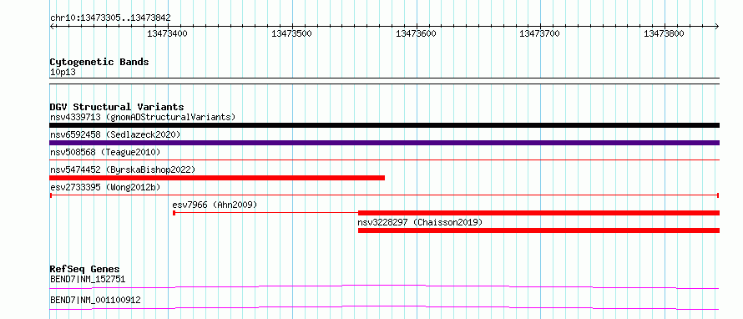Click the thick red esv7966 variant bar
743x319 pixels.
pos(538,213)
